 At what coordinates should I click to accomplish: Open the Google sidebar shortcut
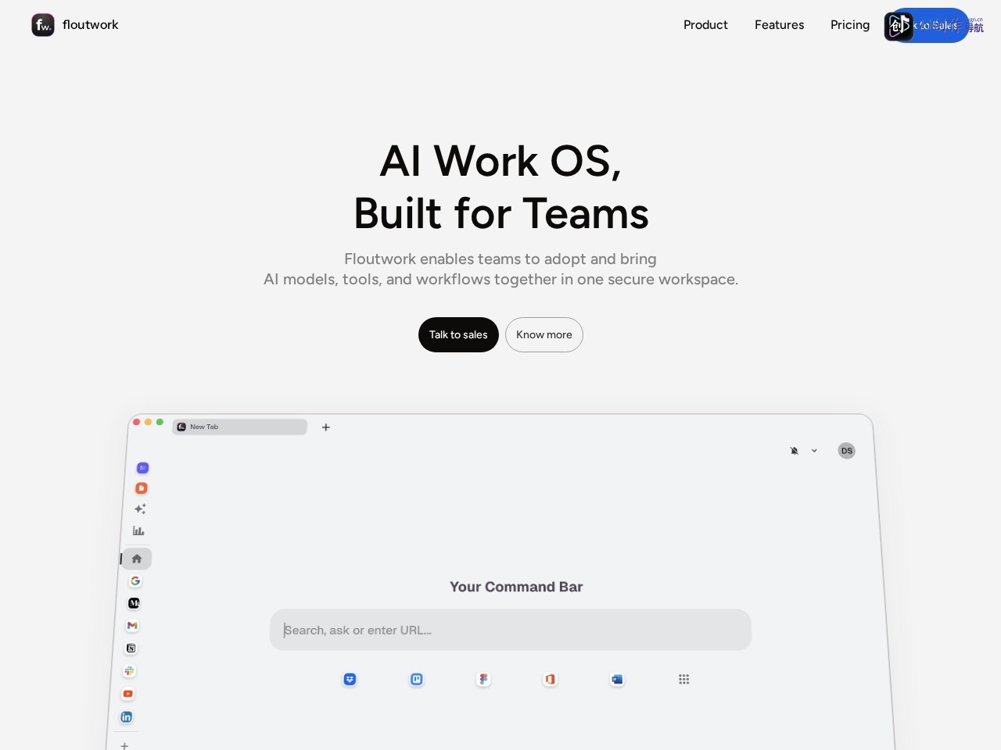point(135,580)
